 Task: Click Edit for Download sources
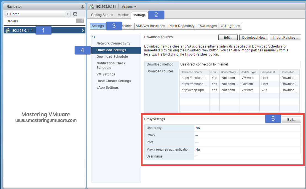pyautogui.click(x=228, y=37)
